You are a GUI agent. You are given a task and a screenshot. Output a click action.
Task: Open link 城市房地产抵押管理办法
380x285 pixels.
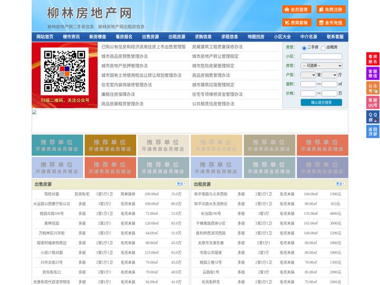(125, 65)
